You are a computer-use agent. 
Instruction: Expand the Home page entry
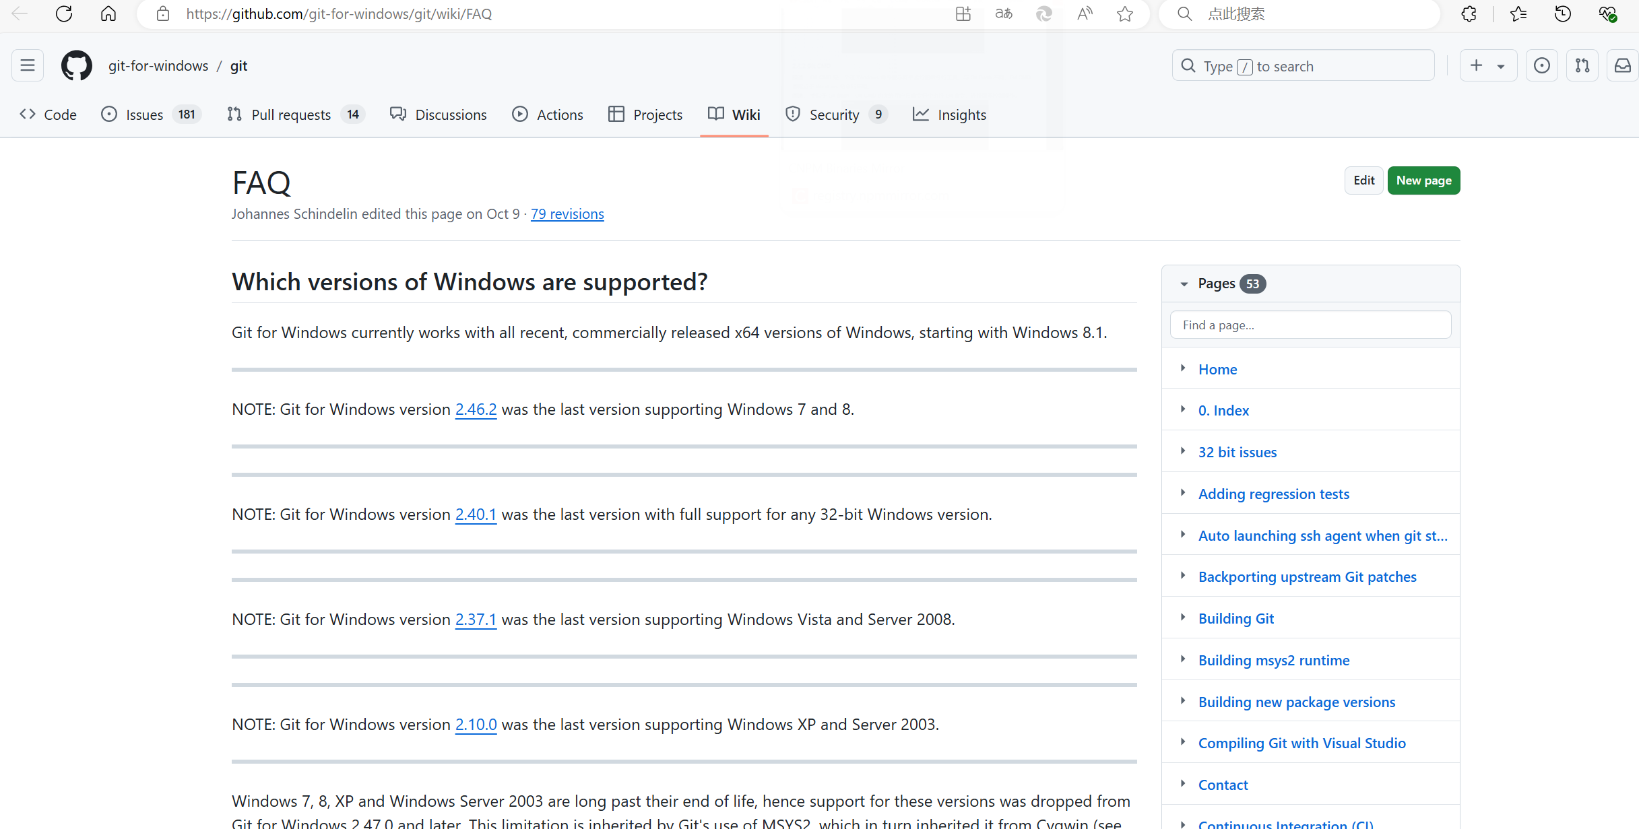coord(1183,368)
